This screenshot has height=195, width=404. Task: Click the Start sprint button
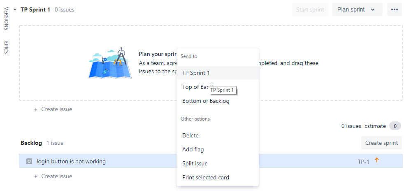pos(310,9)
